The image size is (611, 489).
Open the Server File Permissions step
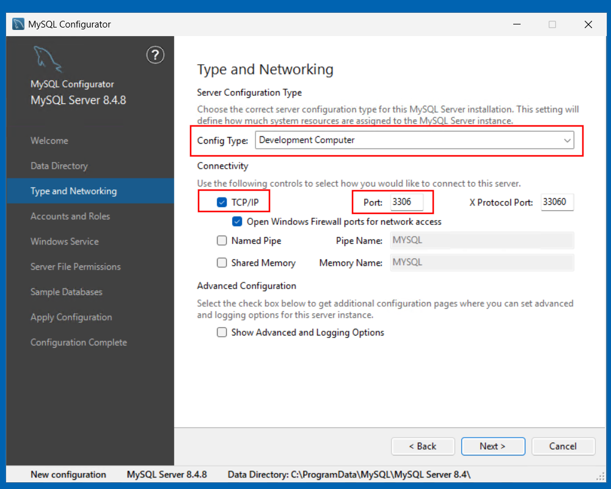pyautogui.click(x=90, y=267)
